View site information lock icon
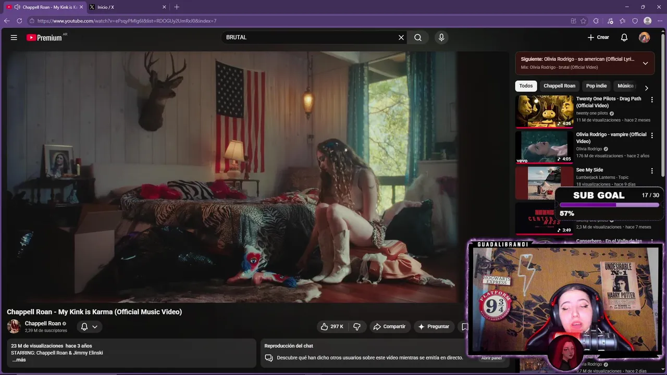 click(32, 21)
